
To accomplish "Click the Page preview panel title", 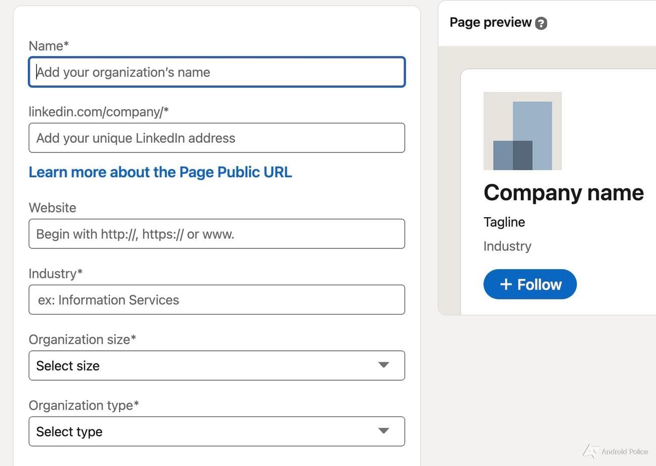I will point(490,23).
